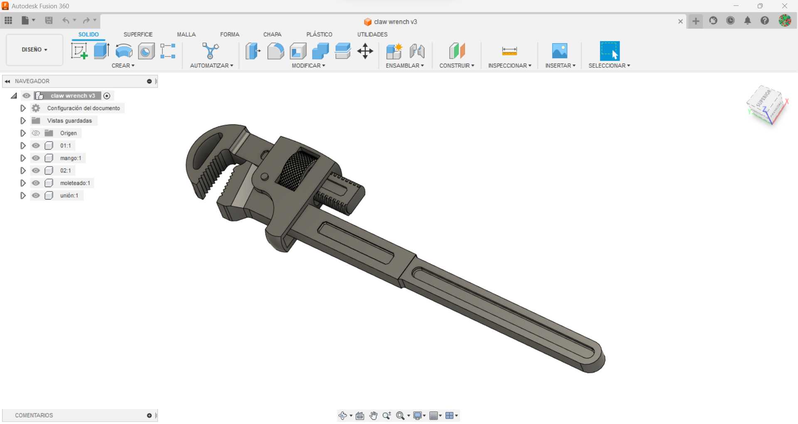Click the Construct plane icon
The height and width of the screenshot is (424, 798).
[457, 51]
